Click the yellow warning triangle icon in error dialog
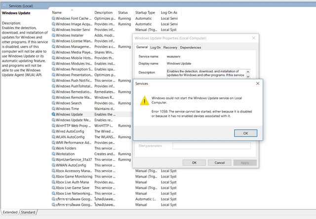This screenshot has width=316, height=219. pyautogui.click(x=145, y=101)
